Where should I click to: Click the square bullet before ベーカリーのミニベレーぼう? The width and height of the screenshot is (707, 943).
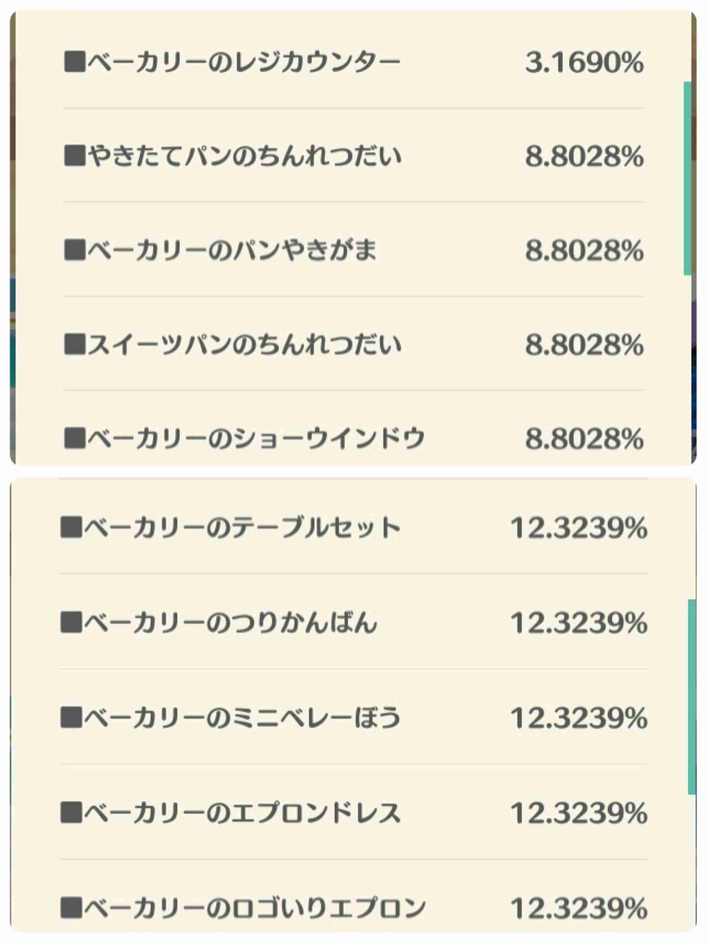pos(71,718)
